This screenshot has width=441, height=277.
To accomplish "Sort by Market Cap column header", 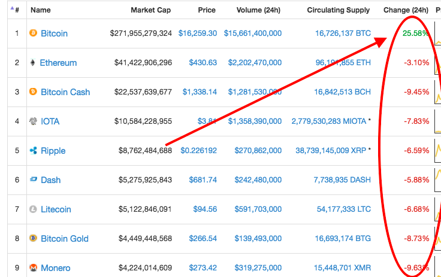I will tap(150, 10).
